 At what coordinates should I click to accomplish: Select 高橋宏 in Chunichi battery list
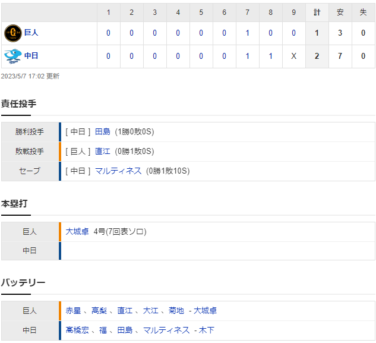pyautogui.click(x=77, y=331)
